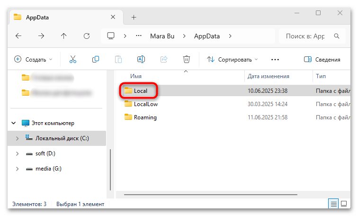This screenshot has width=358, height=216.
Task: Toggle the Сведения details pane
Action: pyautogui.click(x=322, y=60)
